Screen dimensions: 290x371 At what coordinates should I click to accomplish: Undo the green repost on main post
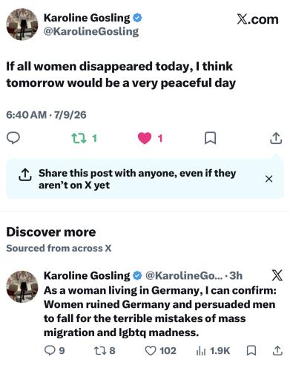pyautogui.click(x=79, y=138)
